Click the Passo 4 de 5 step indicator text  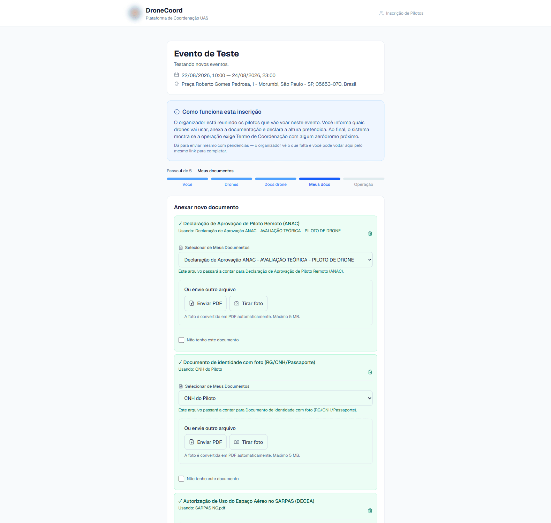[x=200, y=171]
